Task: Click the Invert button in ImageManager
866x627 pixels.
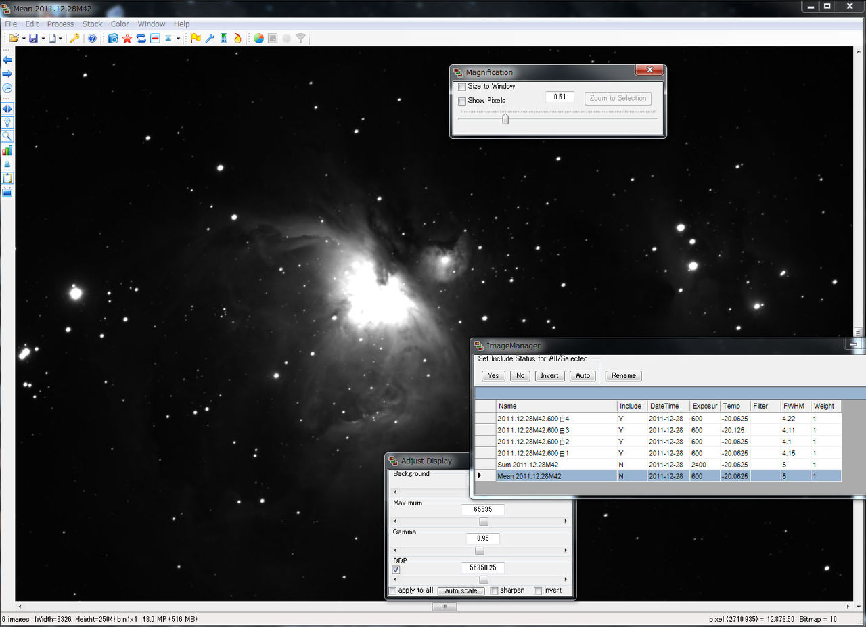Action: click(x=549, y=376)
